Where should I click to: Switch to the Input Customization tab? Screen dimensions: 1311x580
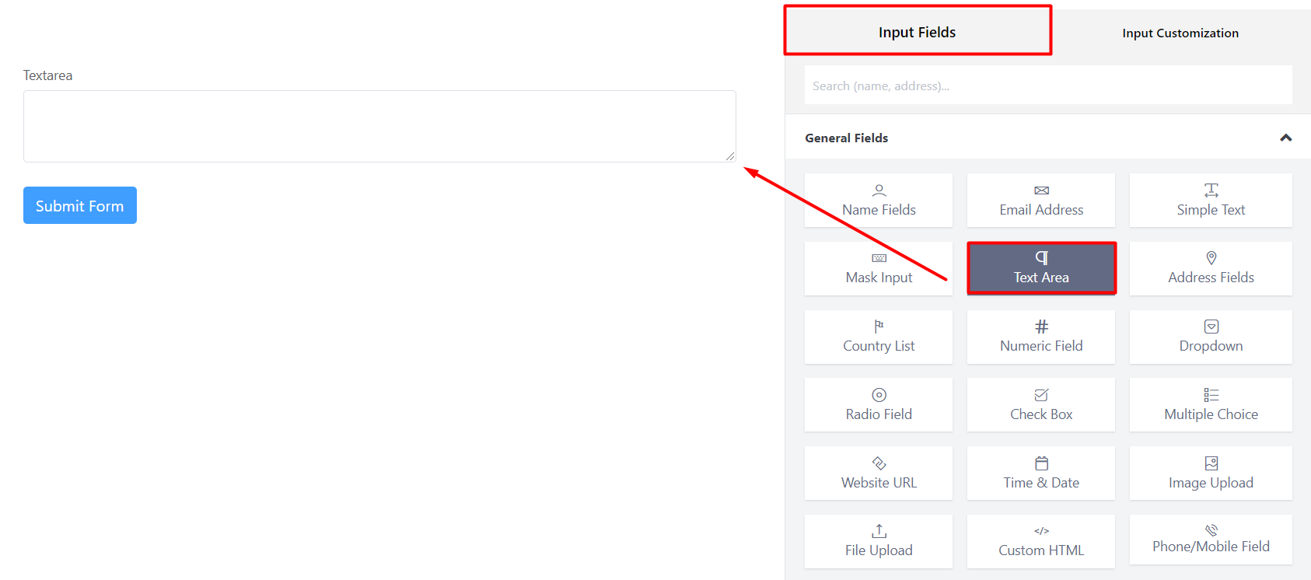1180,33
